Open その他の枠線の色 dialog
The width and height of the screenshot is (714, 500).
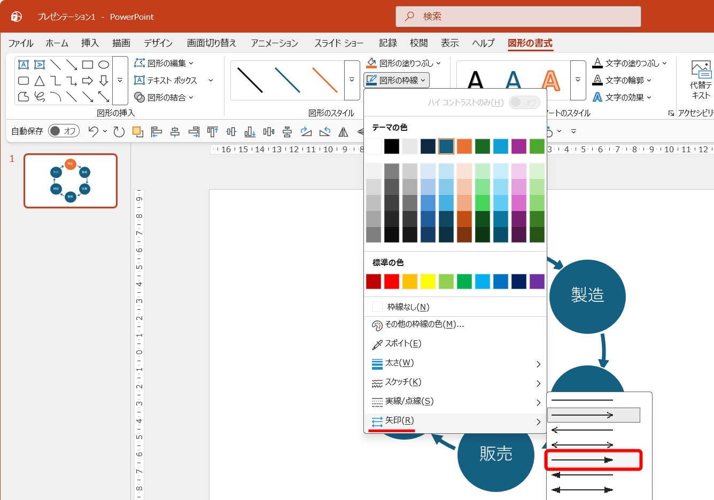pyautogui.click(x=455, y=325)
